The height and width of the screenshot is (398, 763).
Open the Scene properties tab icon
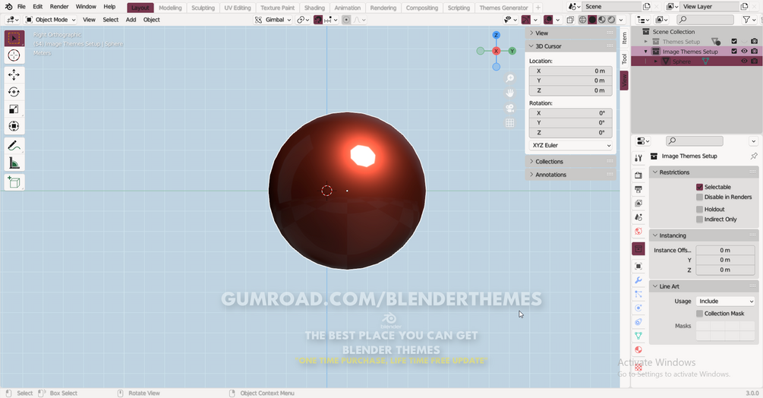click(x=638, y=217)
